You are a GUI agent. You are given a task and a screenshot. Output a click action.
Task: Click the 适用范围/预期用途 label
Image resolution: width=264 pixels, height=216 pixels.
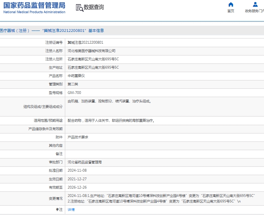(48, 121)
